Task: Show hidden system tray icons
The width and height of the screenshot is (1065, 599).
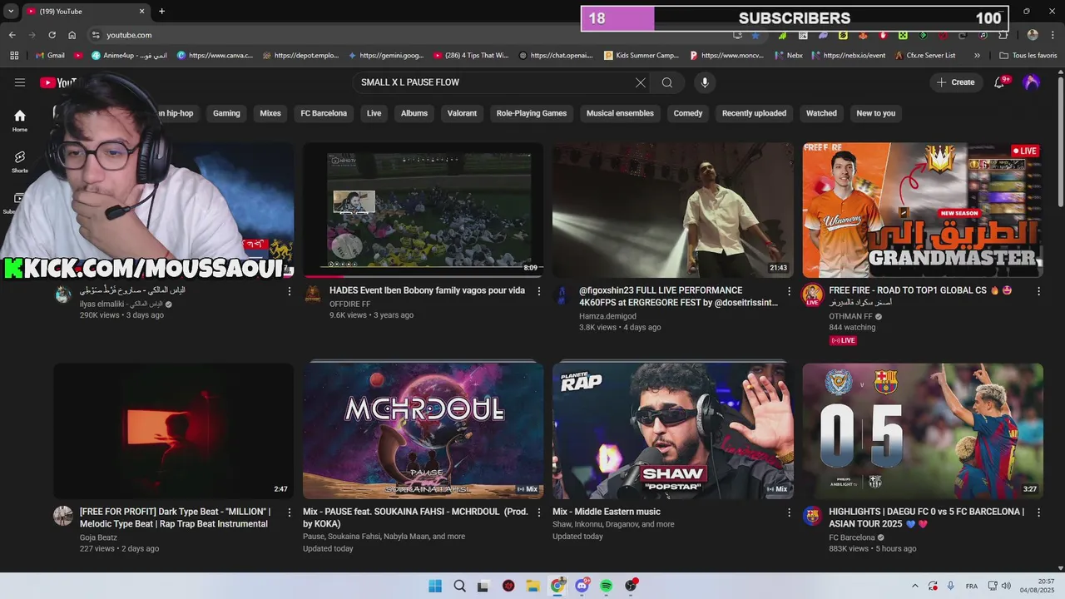Action: (915, 586)
